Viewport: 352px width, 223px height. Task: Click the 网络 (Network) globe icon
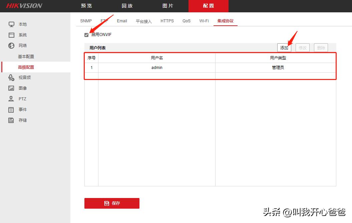11,45
